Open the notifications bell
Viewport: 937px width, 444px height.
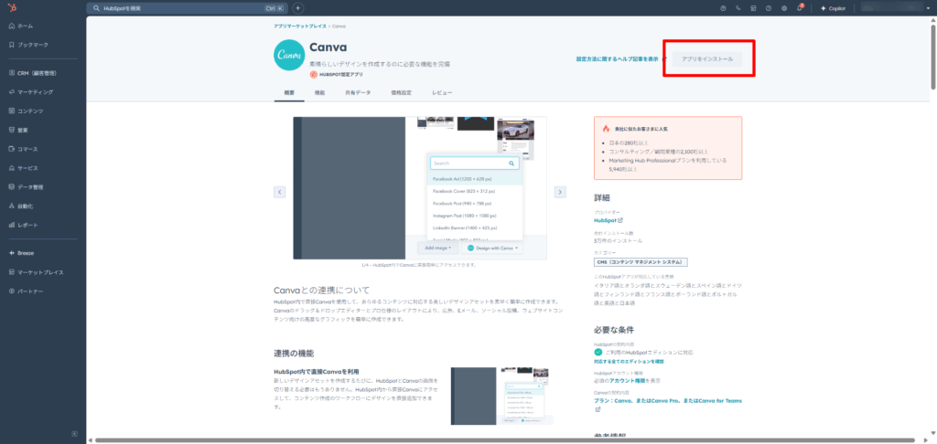800,8
